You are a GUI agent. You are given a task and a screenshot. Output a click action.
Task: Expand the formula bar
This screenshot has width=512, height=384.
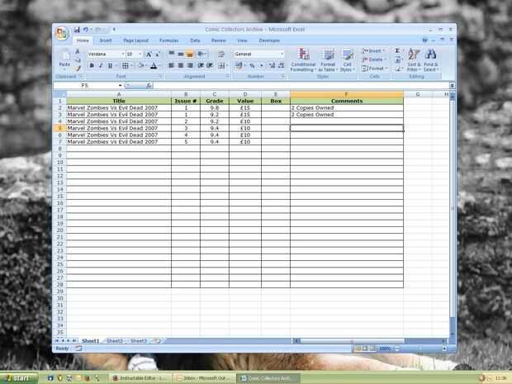tap(452, 85)
